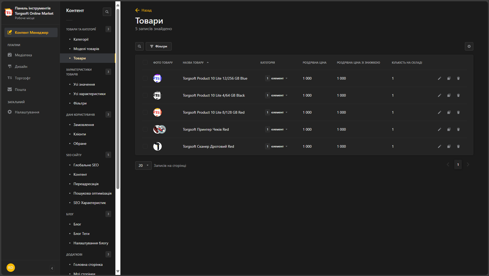Open Глобальне SEO page

[x=86, y=165]
